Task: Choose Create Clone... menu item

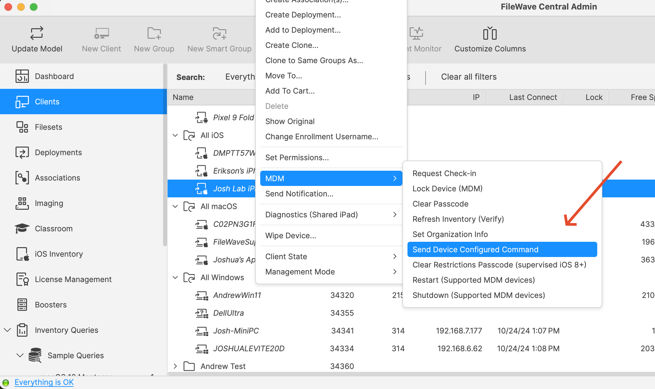Action: click(331, 45)
